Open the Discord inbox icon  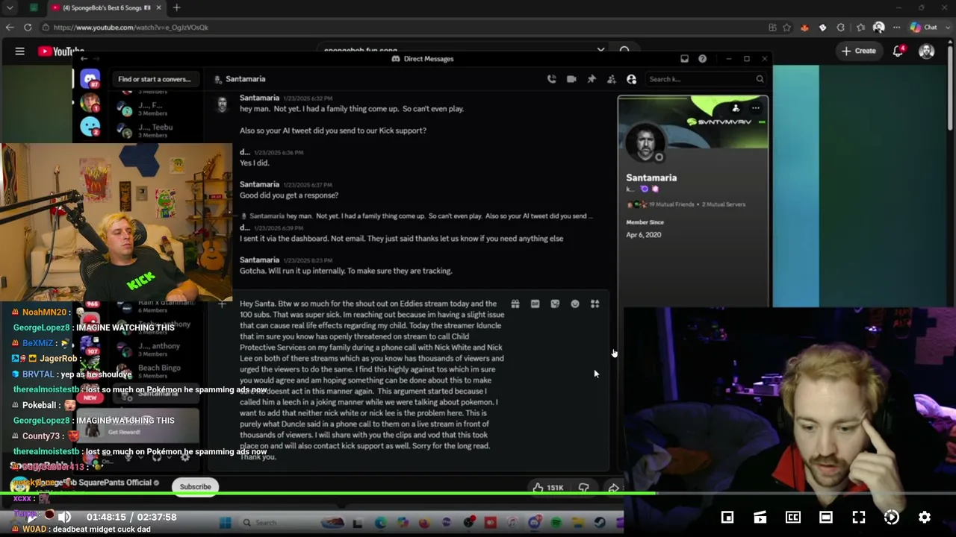click(684, 59)
